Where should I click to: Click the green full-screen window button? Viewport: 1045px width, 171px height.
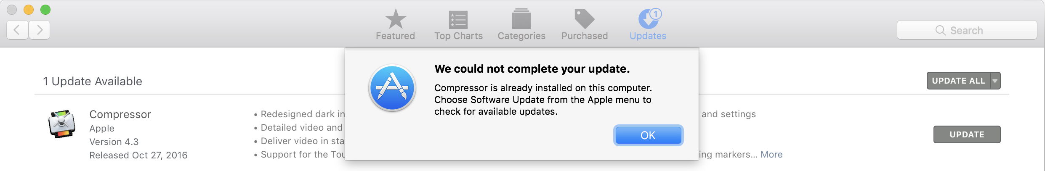(45, 9)
